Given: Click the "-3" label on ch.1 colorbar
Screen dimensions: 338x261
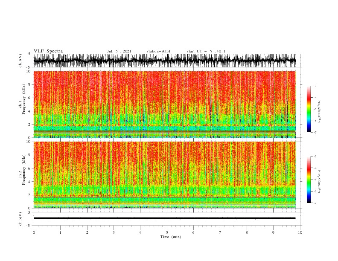Looking at the screenshot, I should [315, 86].
